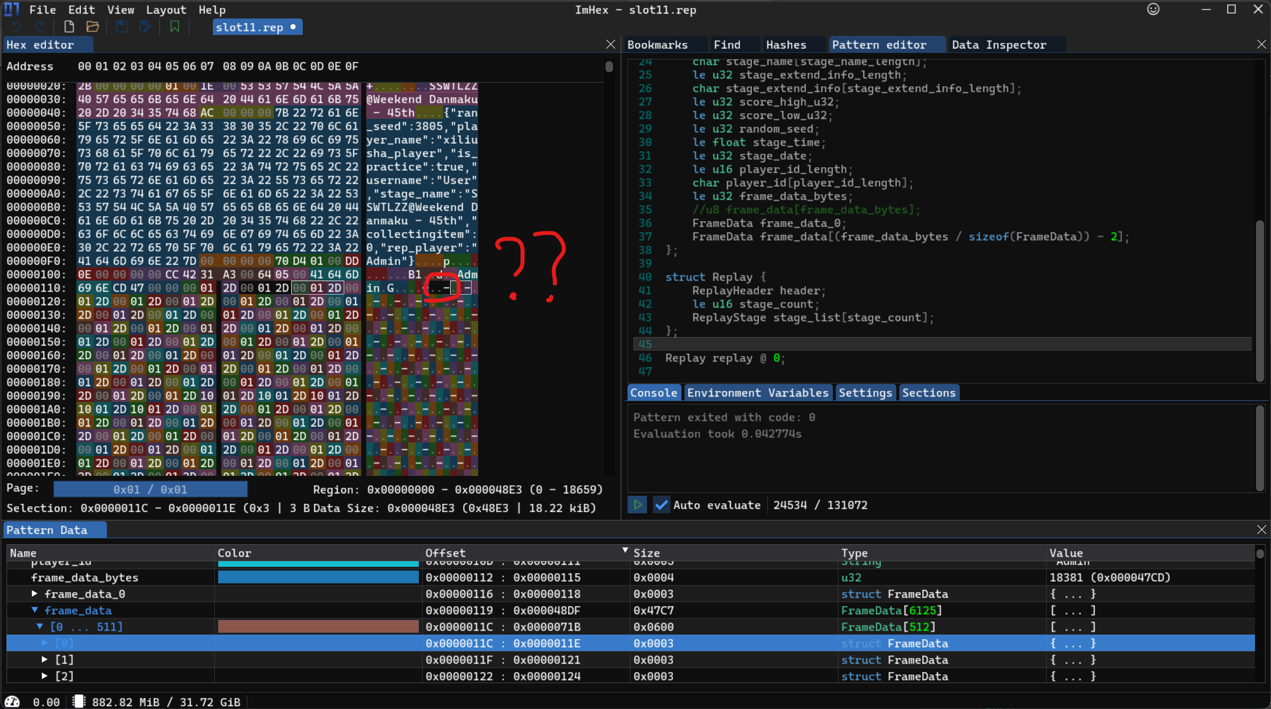Viewport: 1271px width, 709px height.
Task: Click the memory usage icon in the status bar
Action: click(78, 702)
